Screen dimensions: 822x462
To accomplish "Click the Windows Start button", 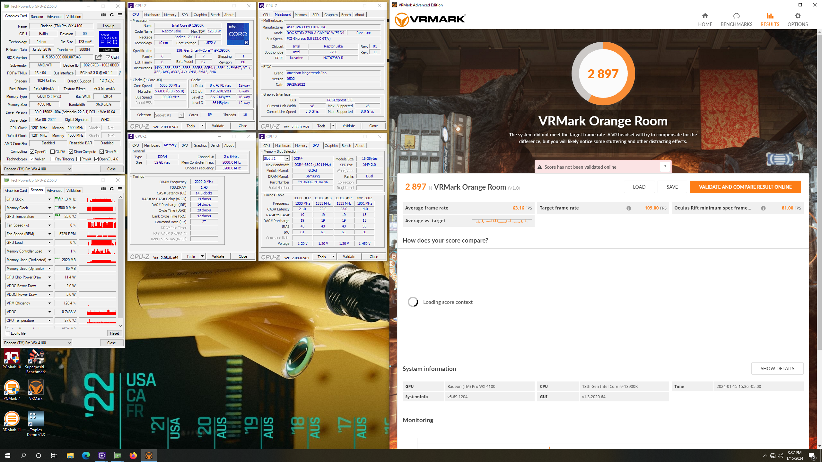I will point(8,455).
